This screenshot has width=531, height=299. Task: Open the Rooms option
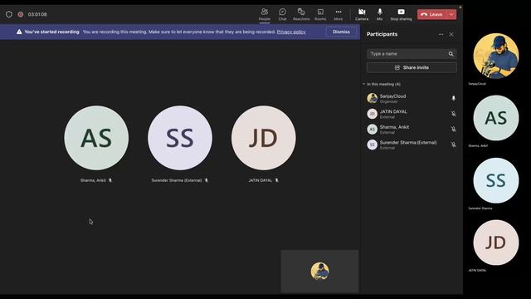click(320, 15)
